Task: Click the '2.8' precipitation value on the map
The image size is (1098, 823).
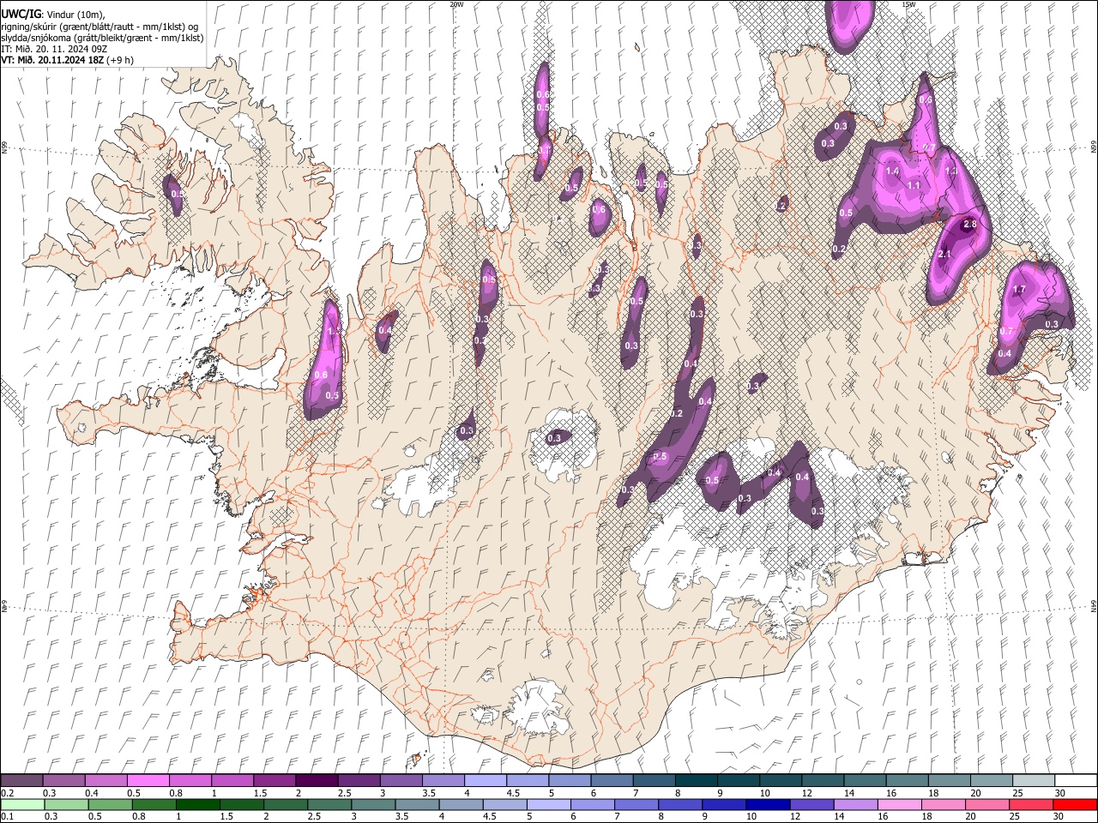Action: 970,224
